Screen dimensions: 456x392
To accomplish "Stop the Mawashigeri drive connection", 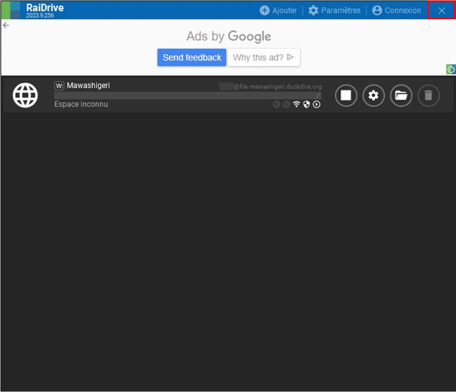I will tap(346, 95).
